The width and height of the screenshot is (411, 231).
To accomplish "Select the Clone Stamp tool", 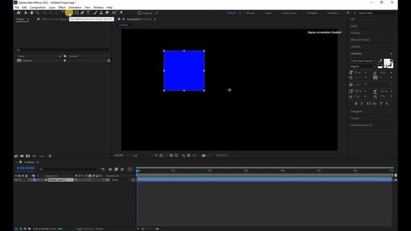I will point(101,13).
